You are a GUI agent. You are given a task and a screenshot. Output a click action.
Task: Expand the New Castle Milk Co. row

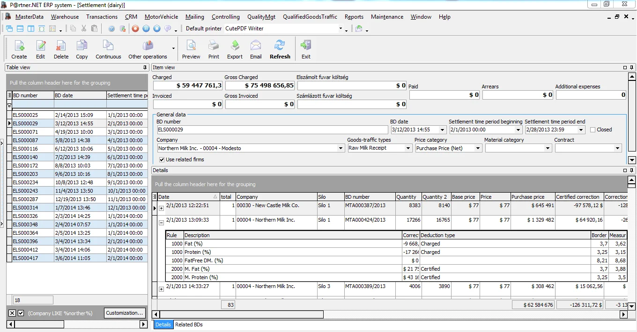pos(162,208)
